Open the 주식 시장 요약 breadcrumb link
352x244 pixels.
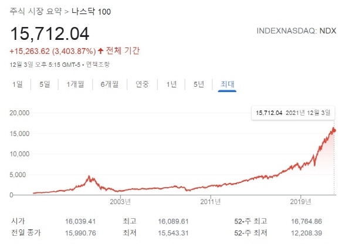point(35,12)
